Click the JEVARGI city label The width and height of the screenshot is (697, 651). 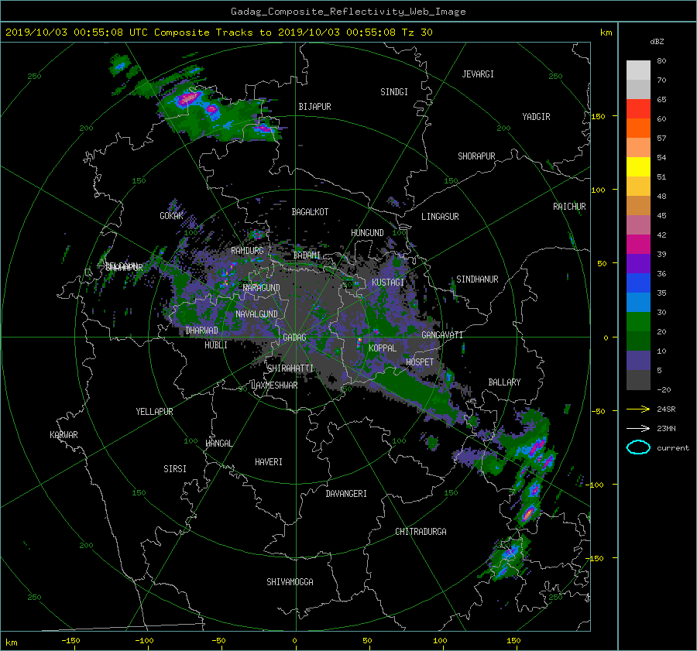pyautogui.click(x=478, y=74)
